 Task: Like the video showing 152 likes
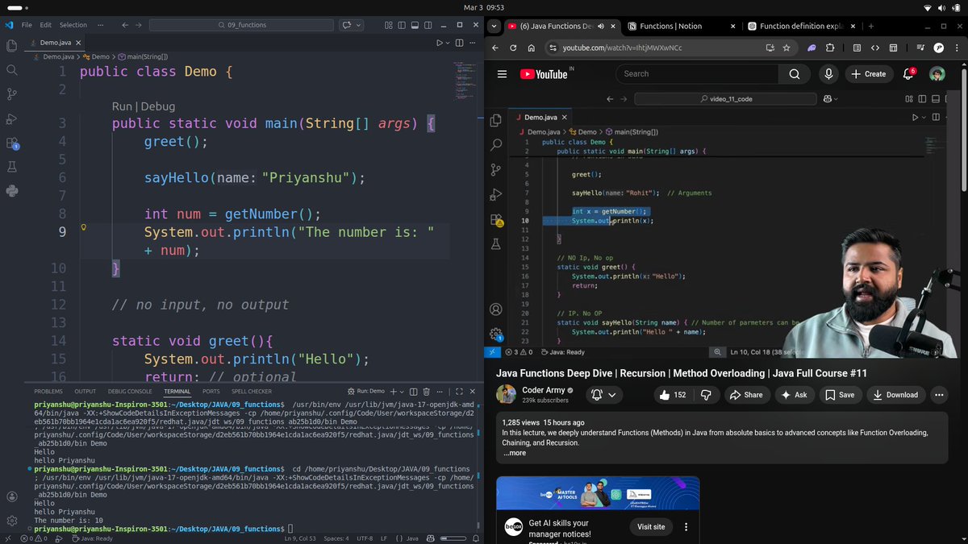coord(673,395)
